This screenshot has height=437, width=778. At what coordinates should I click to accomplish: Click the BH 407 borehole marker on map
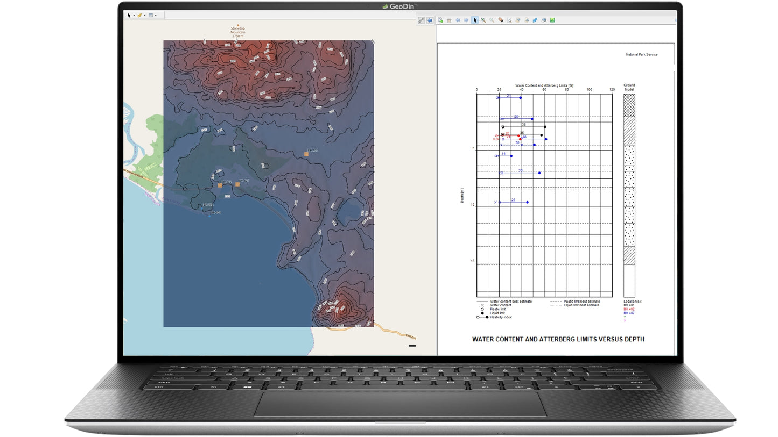[306, 154]
